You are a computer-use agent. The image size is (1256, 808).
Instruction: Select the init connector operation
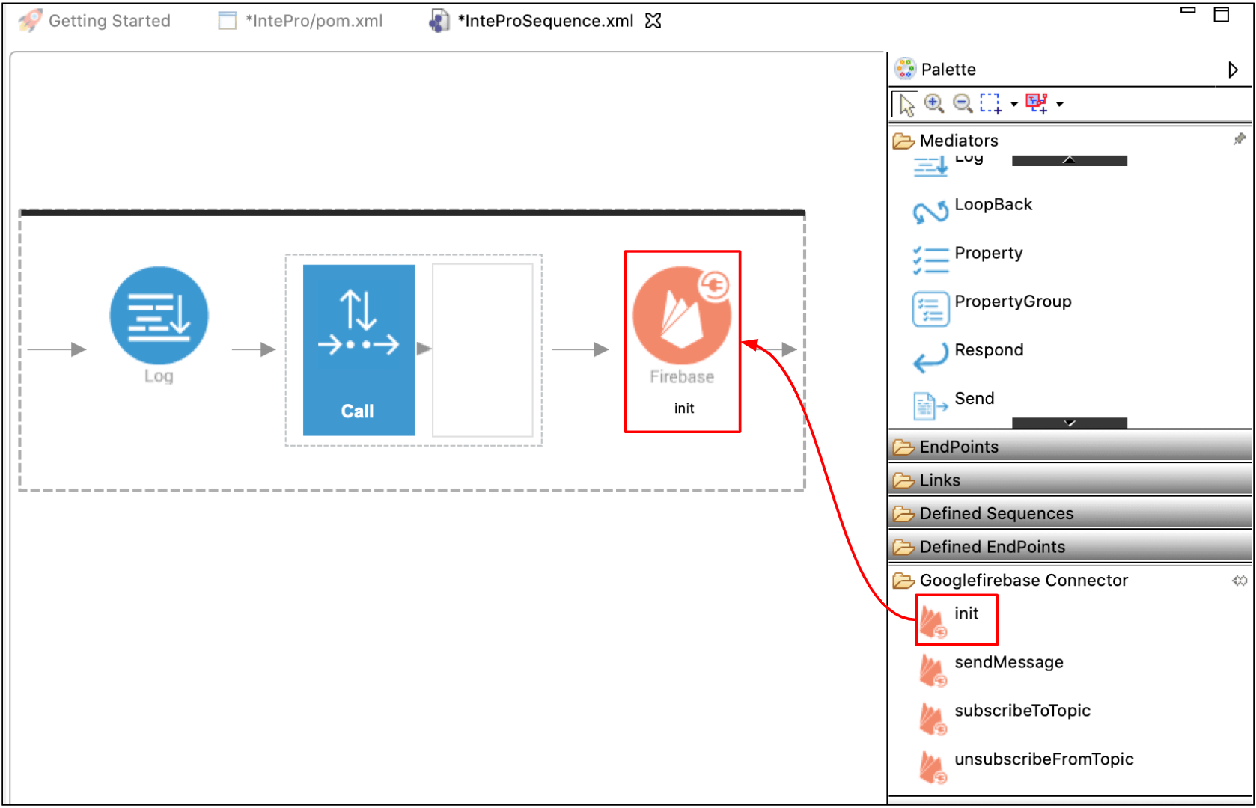click(x=957, y=619)
